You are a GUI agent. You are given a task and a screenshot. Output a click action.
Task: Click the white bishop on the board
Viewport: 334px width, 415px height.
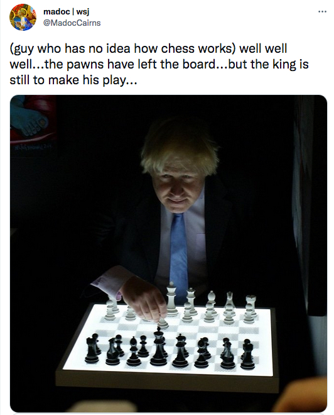pyautogui.click(x=210, y=305)
